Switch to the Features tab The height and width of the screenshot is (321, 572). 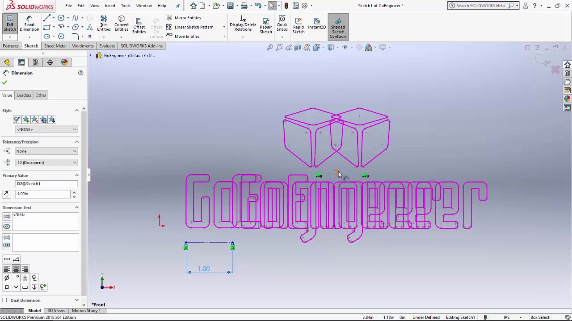[11, 46]
